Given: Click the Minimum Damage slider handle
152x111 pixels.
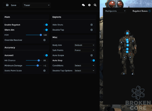Looking at the screenshot, I should [38, 66].
